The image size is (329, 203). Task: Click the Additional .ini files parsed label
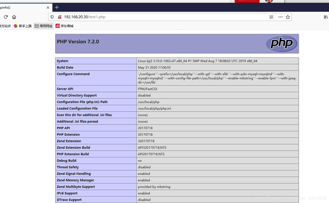coord(77,122)
